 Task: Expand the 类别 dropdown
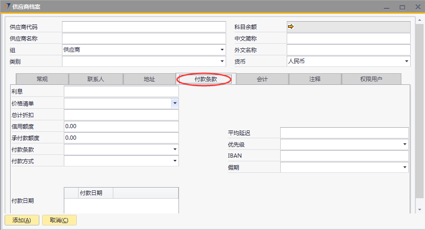[x=222, y=61]
